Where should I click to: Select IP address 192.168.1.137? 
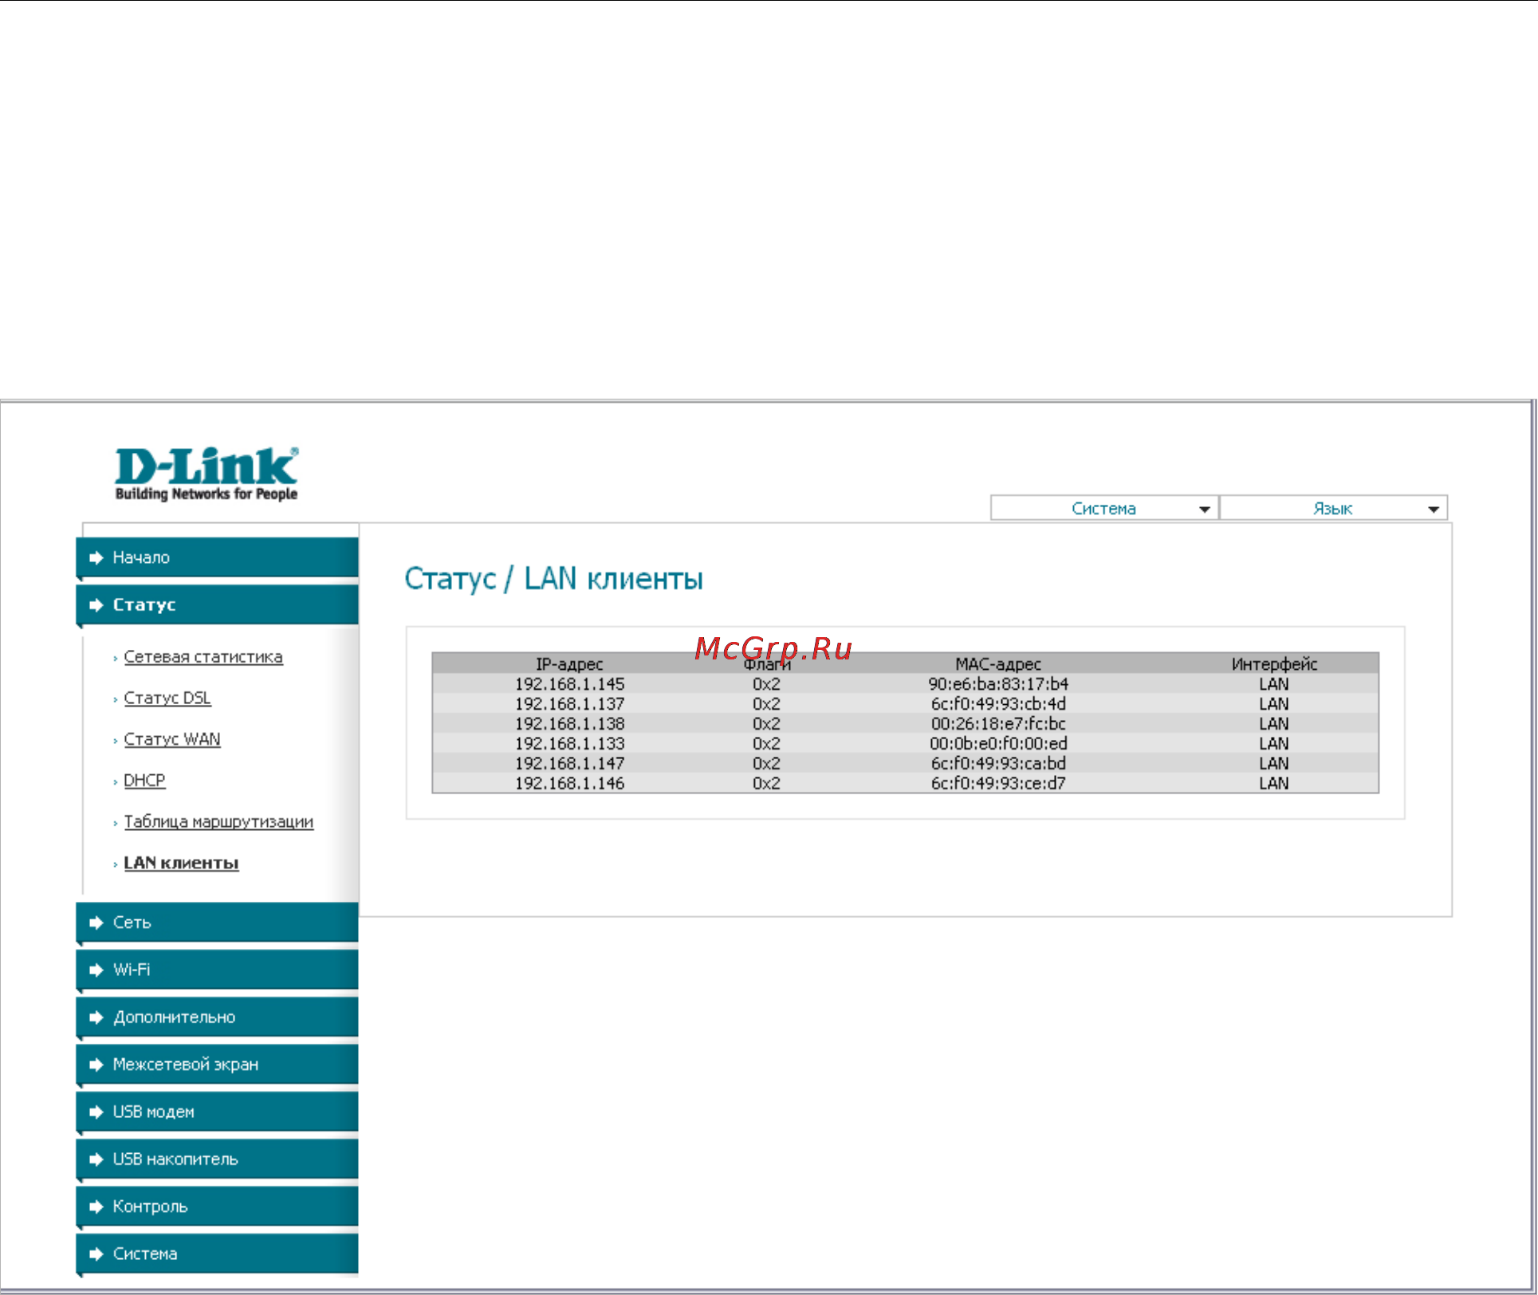pos(569,704)
